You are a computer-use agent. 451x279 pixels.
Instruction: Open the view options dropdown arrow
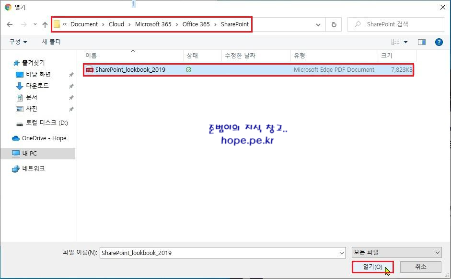point(405,42)
